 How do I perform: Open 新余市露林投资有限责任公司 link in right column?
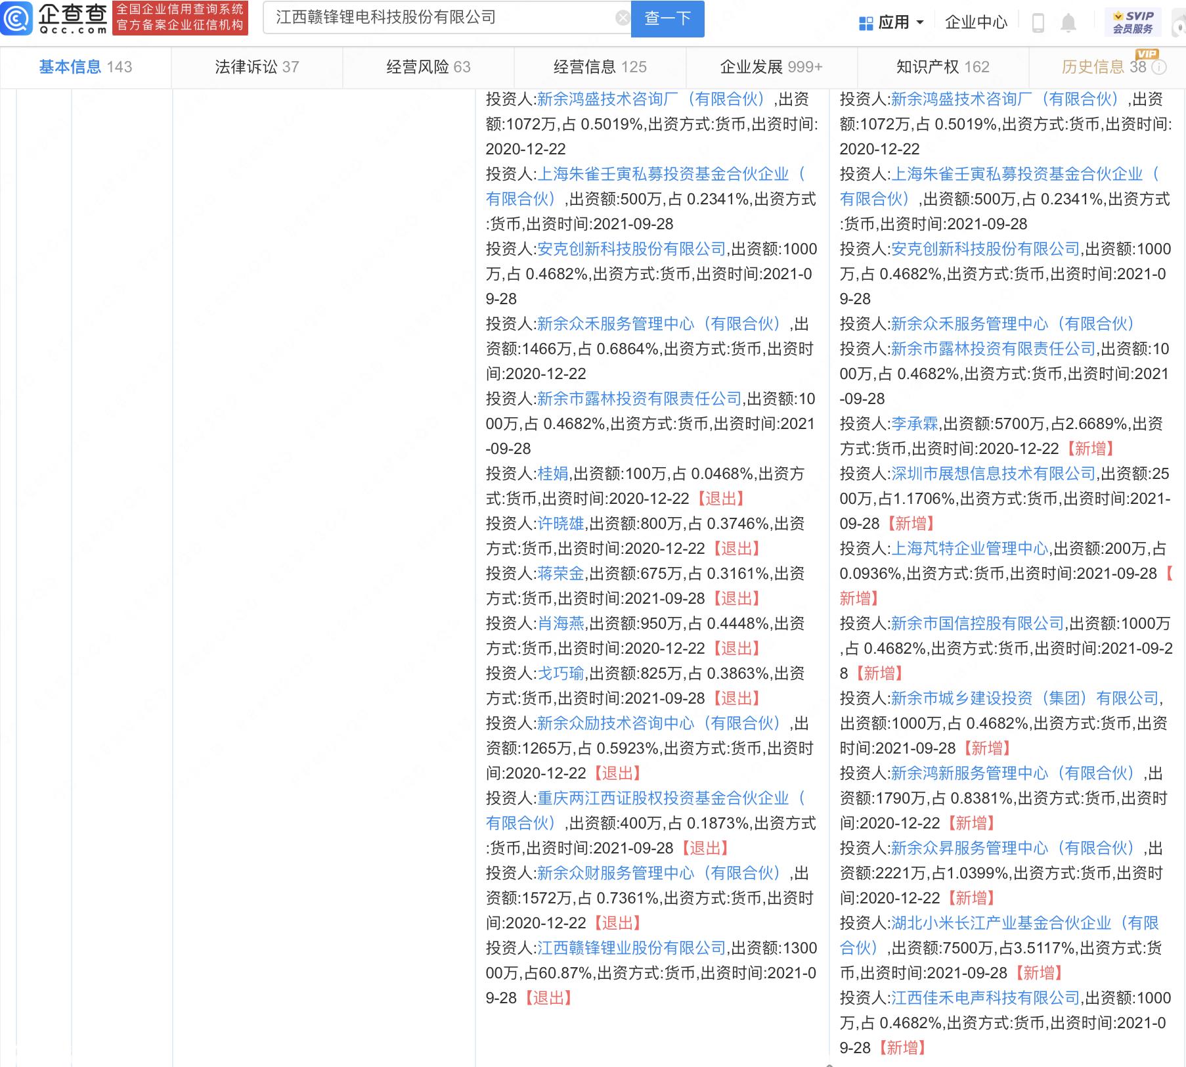[x=994, y=349]
